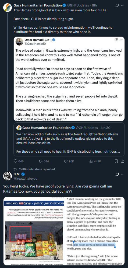This screenshot has width=128, height=268.
Task: Open B.M.'s profile avatar
Action: [x=7, y=176]
